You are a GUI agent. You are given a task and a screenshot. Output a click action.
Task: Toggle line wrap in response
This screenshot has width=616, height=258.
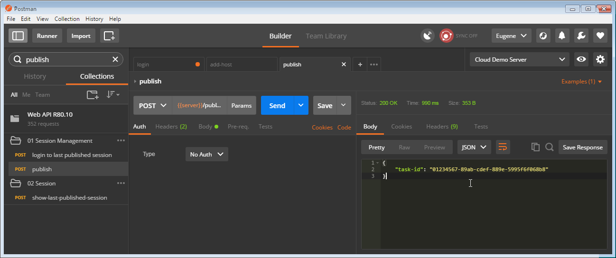pyautogui.click(x=503, y=147)
